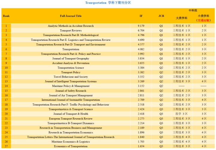
Task: Click the Q3 cell for Economics of Transportation
Action: [161, 146]
